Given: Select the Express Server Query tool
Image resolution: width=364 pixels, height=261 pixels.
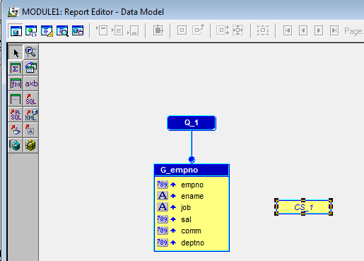Looking at the screenshot, I should (x=16, y=145).
